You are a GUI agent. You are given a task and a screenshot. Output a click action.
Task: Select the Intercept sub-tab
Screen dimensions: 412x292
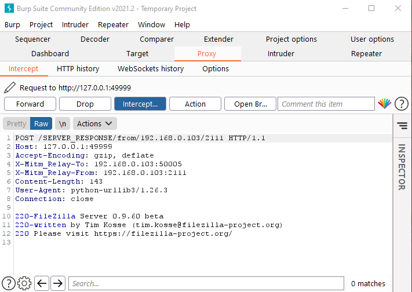click(x=23, y=69)
